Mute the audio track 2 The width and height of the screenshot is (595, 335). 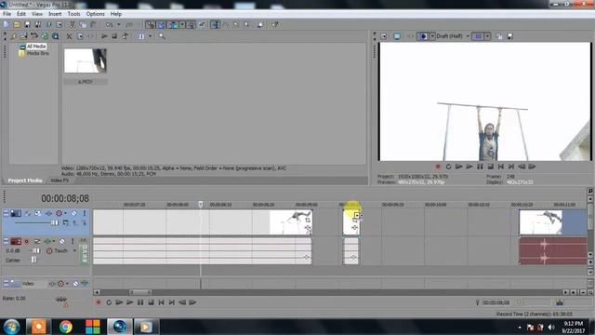click(62, 242)
